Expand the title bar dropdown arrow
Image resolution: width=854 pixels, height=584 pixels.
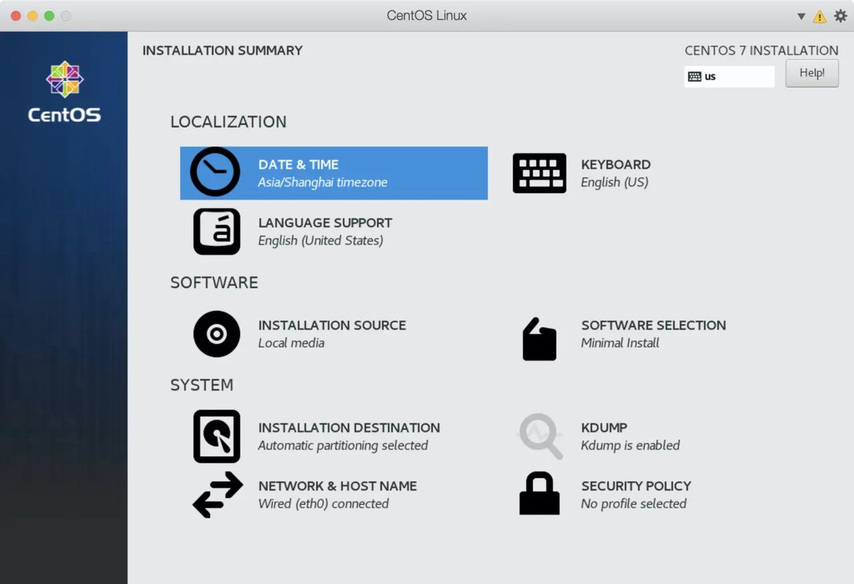tap(801, 17)
